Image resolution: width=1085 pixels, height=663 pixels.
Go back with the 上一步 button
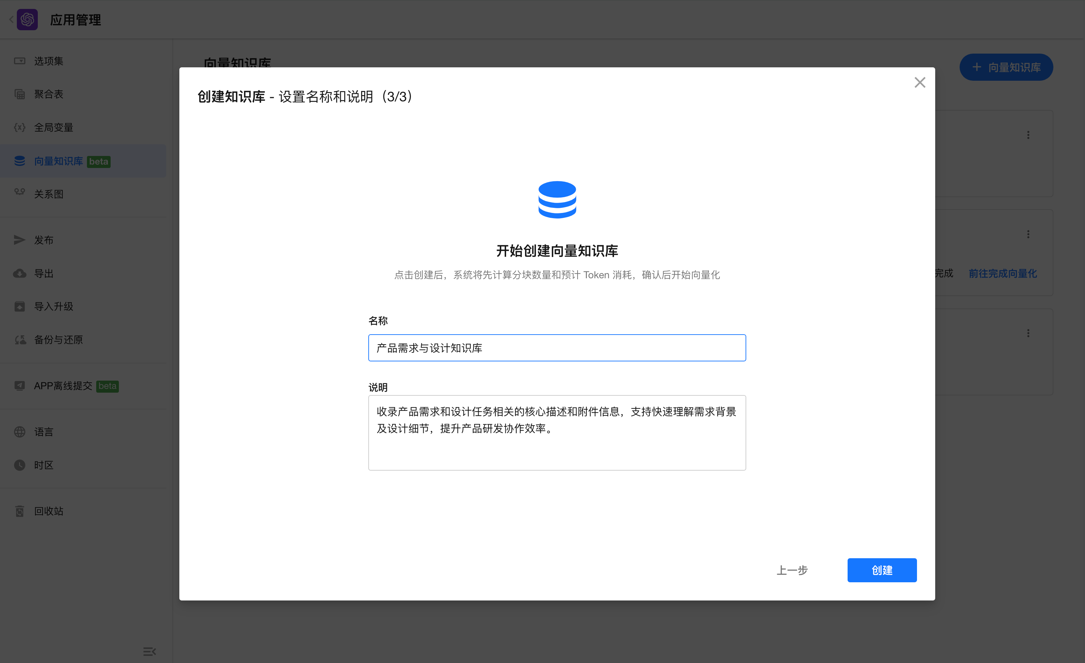click(792, 570)
